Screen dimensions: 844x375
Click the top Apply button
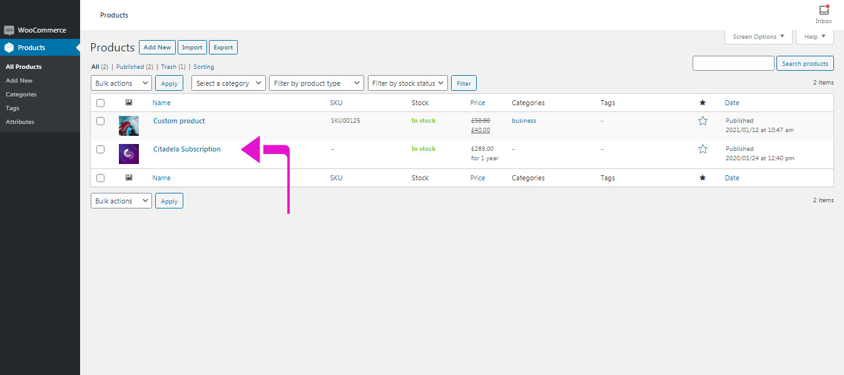(170, 83)
